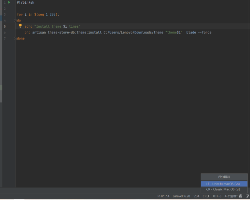Click line number 3 in the gutter

(x=5, y=14)
